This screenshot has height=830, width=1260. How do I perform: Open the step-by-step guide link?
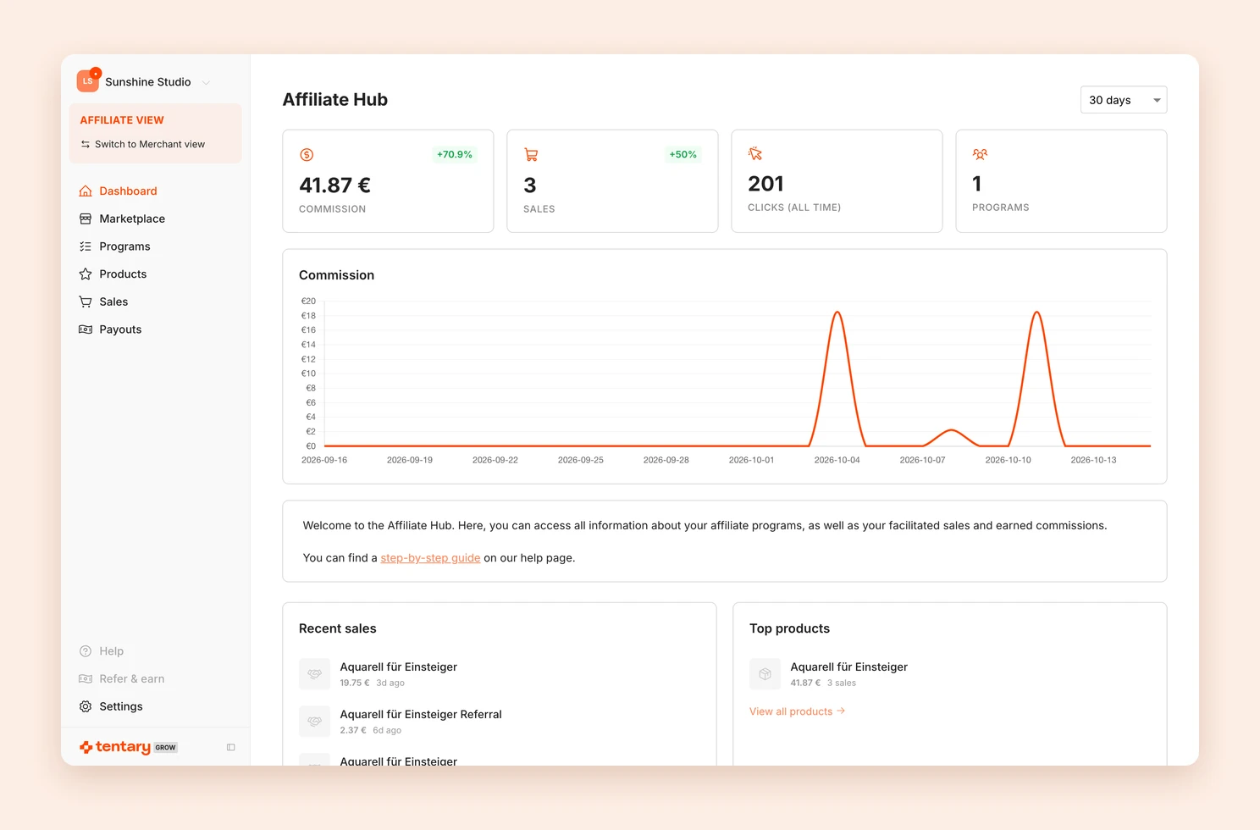[430, 558]
